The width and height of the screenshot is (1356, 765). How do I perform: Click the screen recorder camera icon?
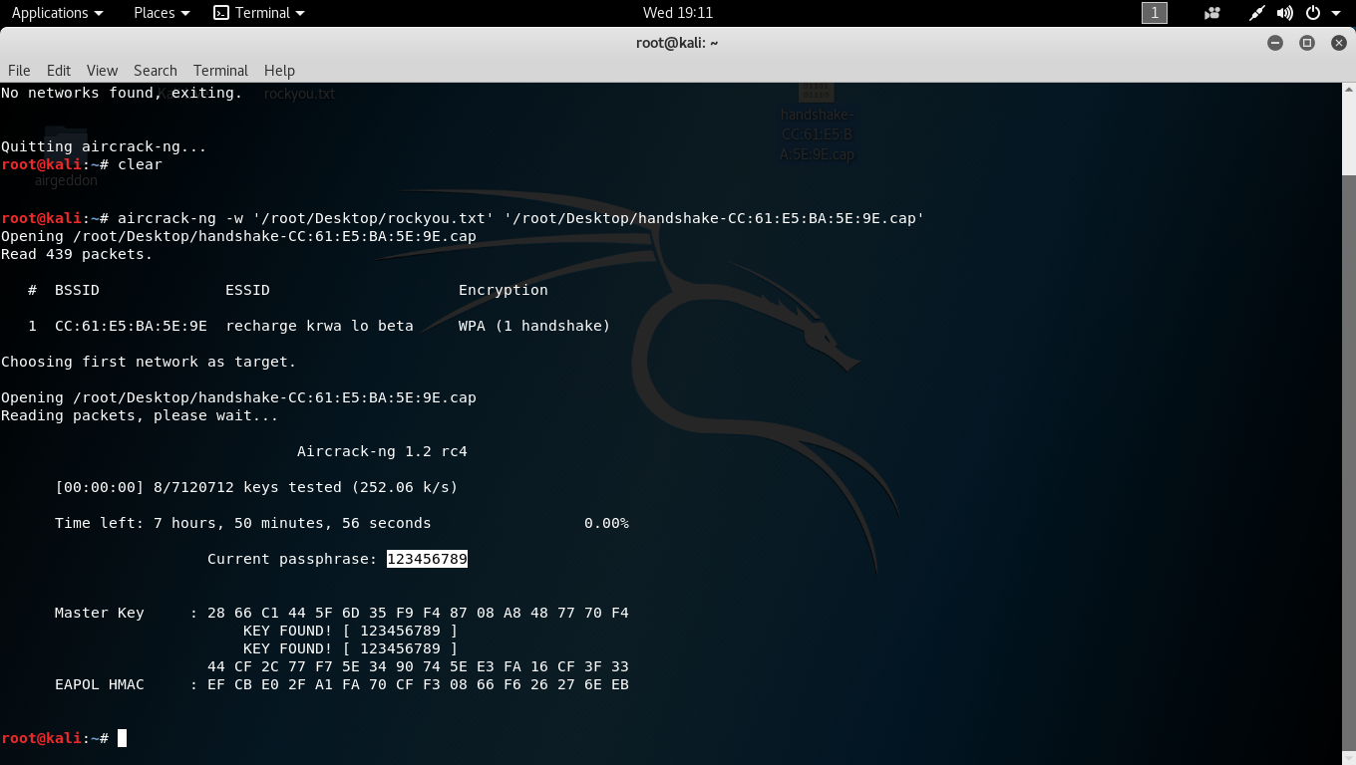coord(1212,13)
